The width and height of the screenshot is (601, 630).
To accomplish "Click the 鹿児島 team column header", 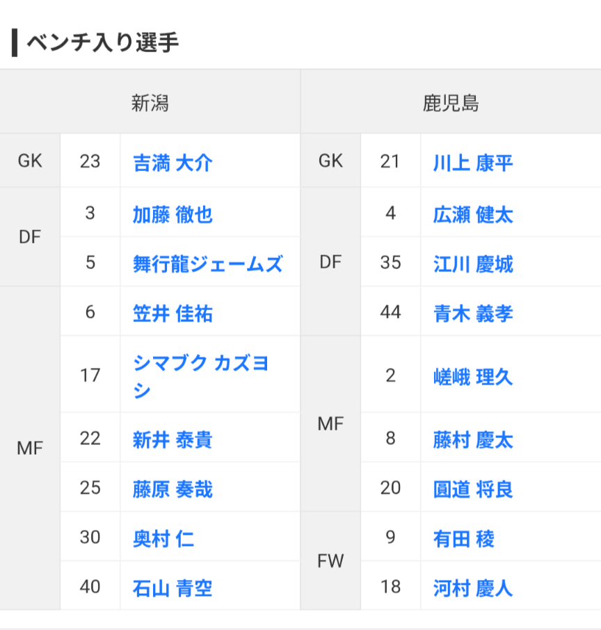I will 451,103.
